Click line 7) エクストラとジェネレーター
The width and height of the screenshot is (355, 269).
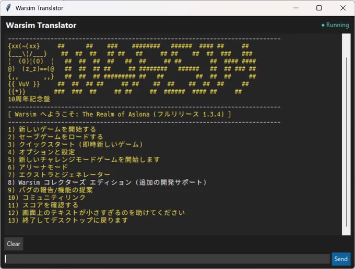pos(59,175)
